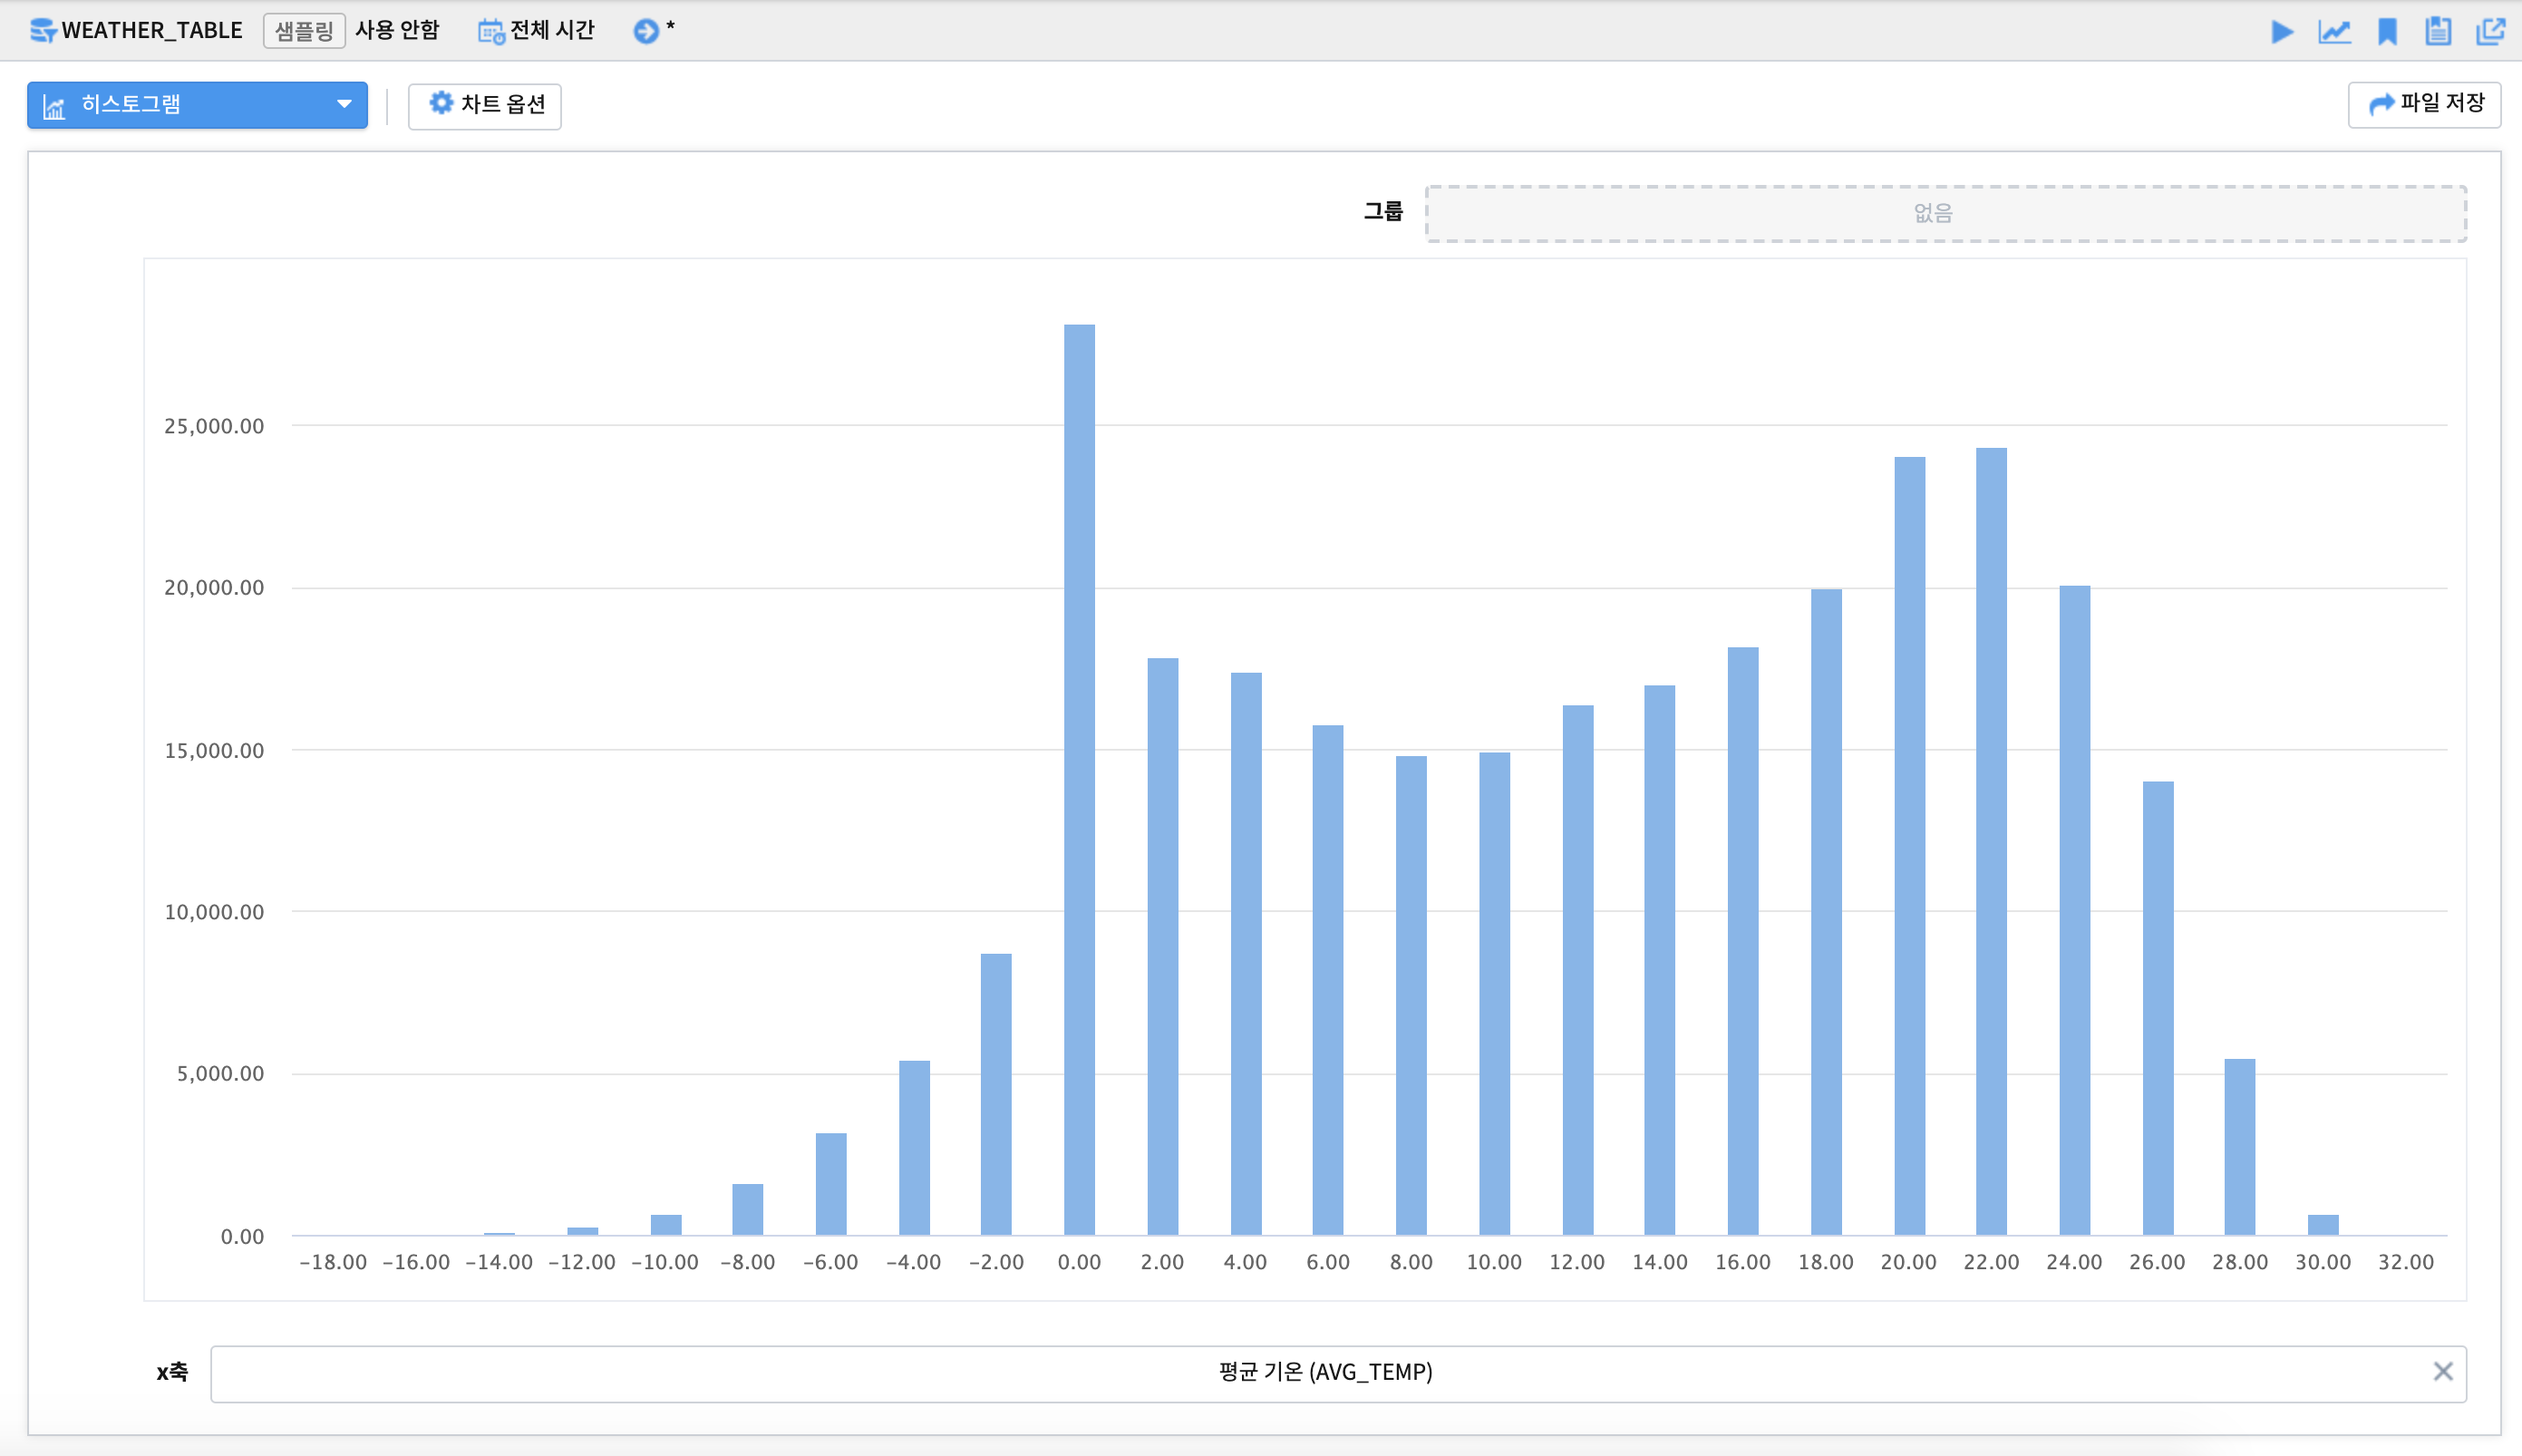Click the 그룹 field showing 없음
The width and height of the screenshot is (2522, 1456).
point(1945,213)
